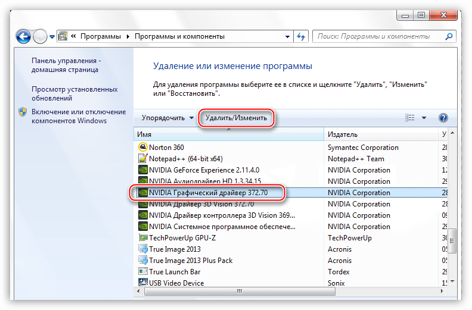Open the view options dropdown arrow
Image resolution: width=472 pixels, height=310 pixels.
[424, 118]
